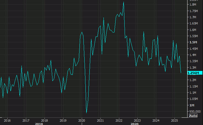The image size is (203, 125).
Task: Click the bold 2020 decade label
Action: tap(135, 124)
